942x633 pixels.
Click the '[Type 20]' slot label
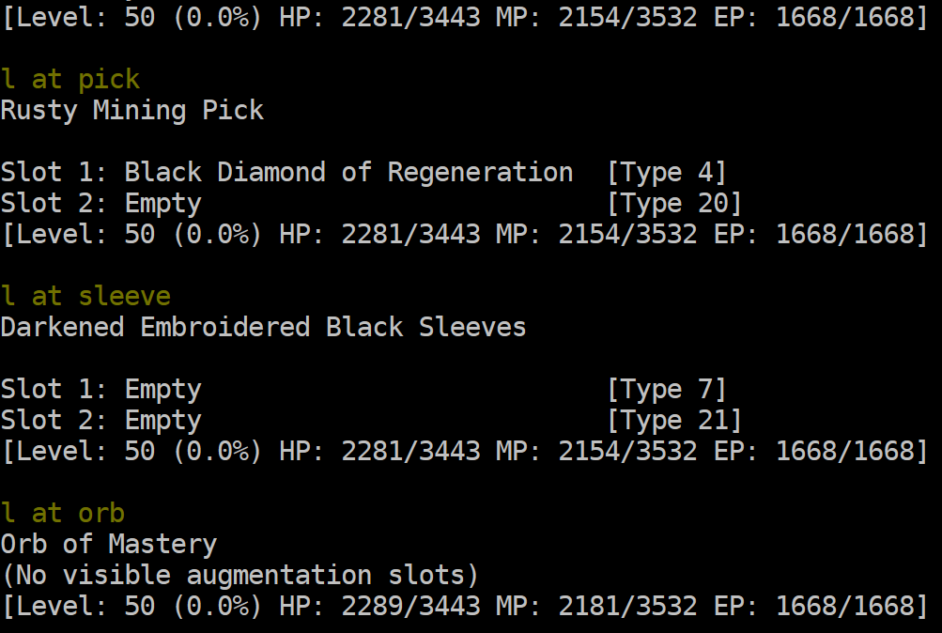(x=674, y=204)
